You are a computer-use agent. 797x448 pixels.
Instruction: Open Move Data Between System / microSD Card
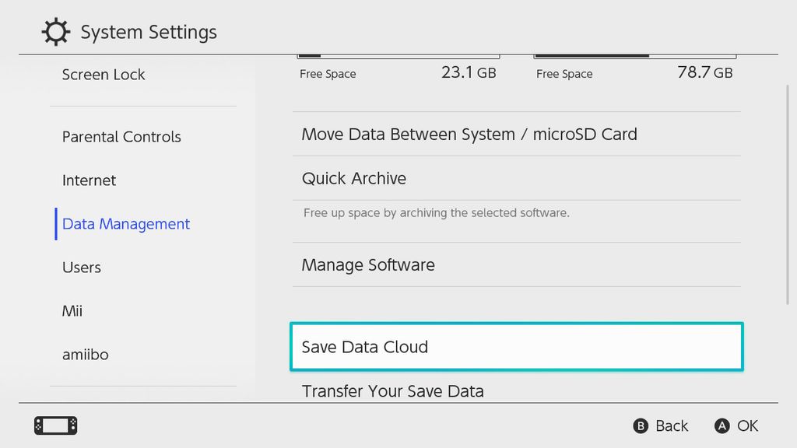pos(469,134)
